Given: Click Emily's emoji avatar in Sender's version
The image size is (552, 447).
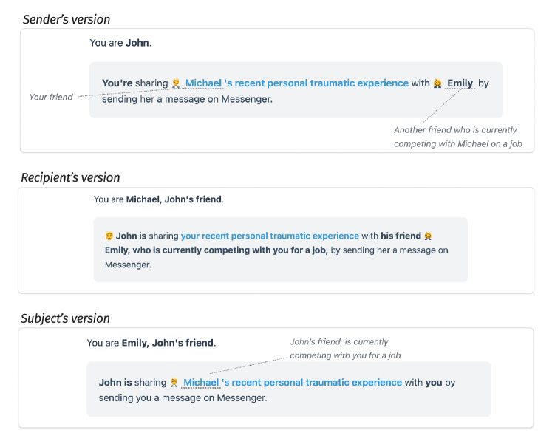Looking at the screenshot, I should pyautogui.click(x=437, y=83).
